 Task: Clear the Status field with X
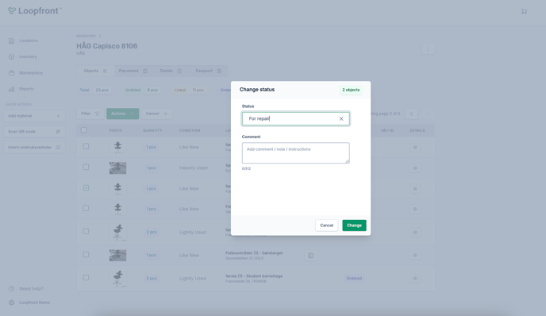tap(341, 118)
